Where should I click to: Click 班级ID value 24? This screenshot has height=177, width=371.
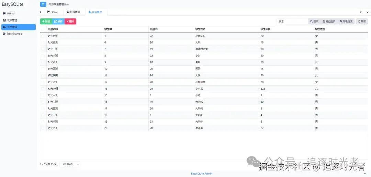tap(151, 75)
